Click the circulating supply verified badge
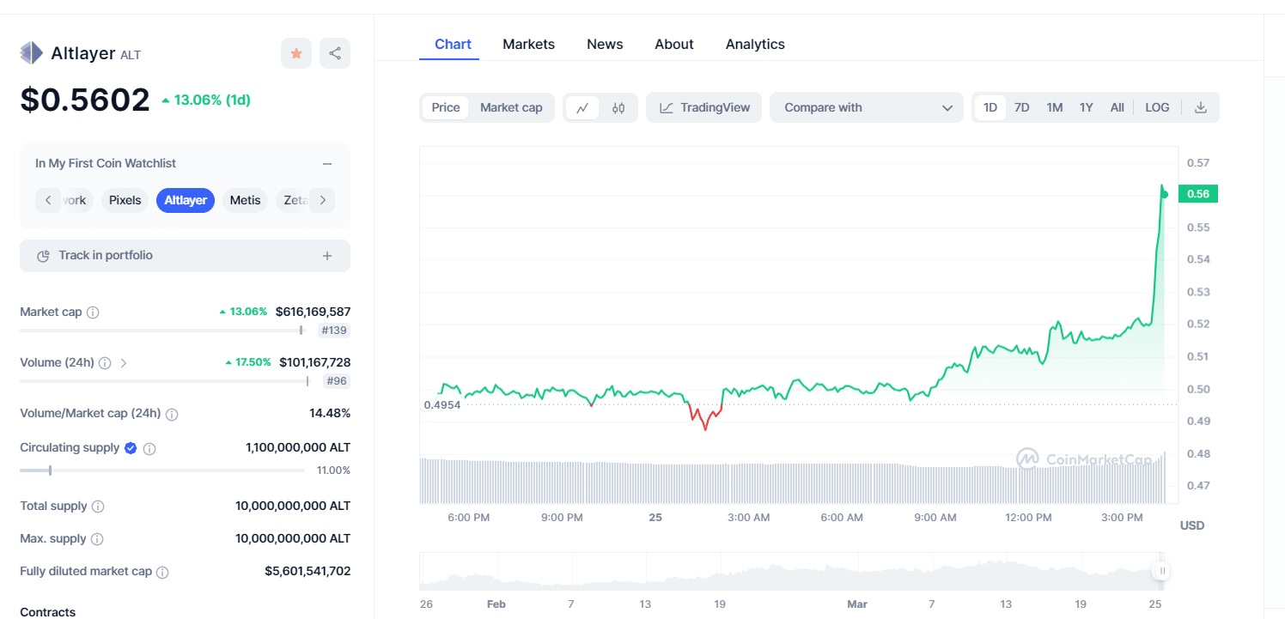This screenshot has width=1285, height=619. pyautogui.click(x=131, y=447)
